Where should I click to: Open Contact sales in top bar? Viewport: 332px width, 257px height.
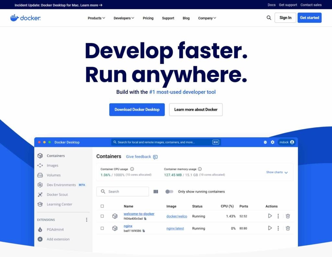(x=311, y=5)
